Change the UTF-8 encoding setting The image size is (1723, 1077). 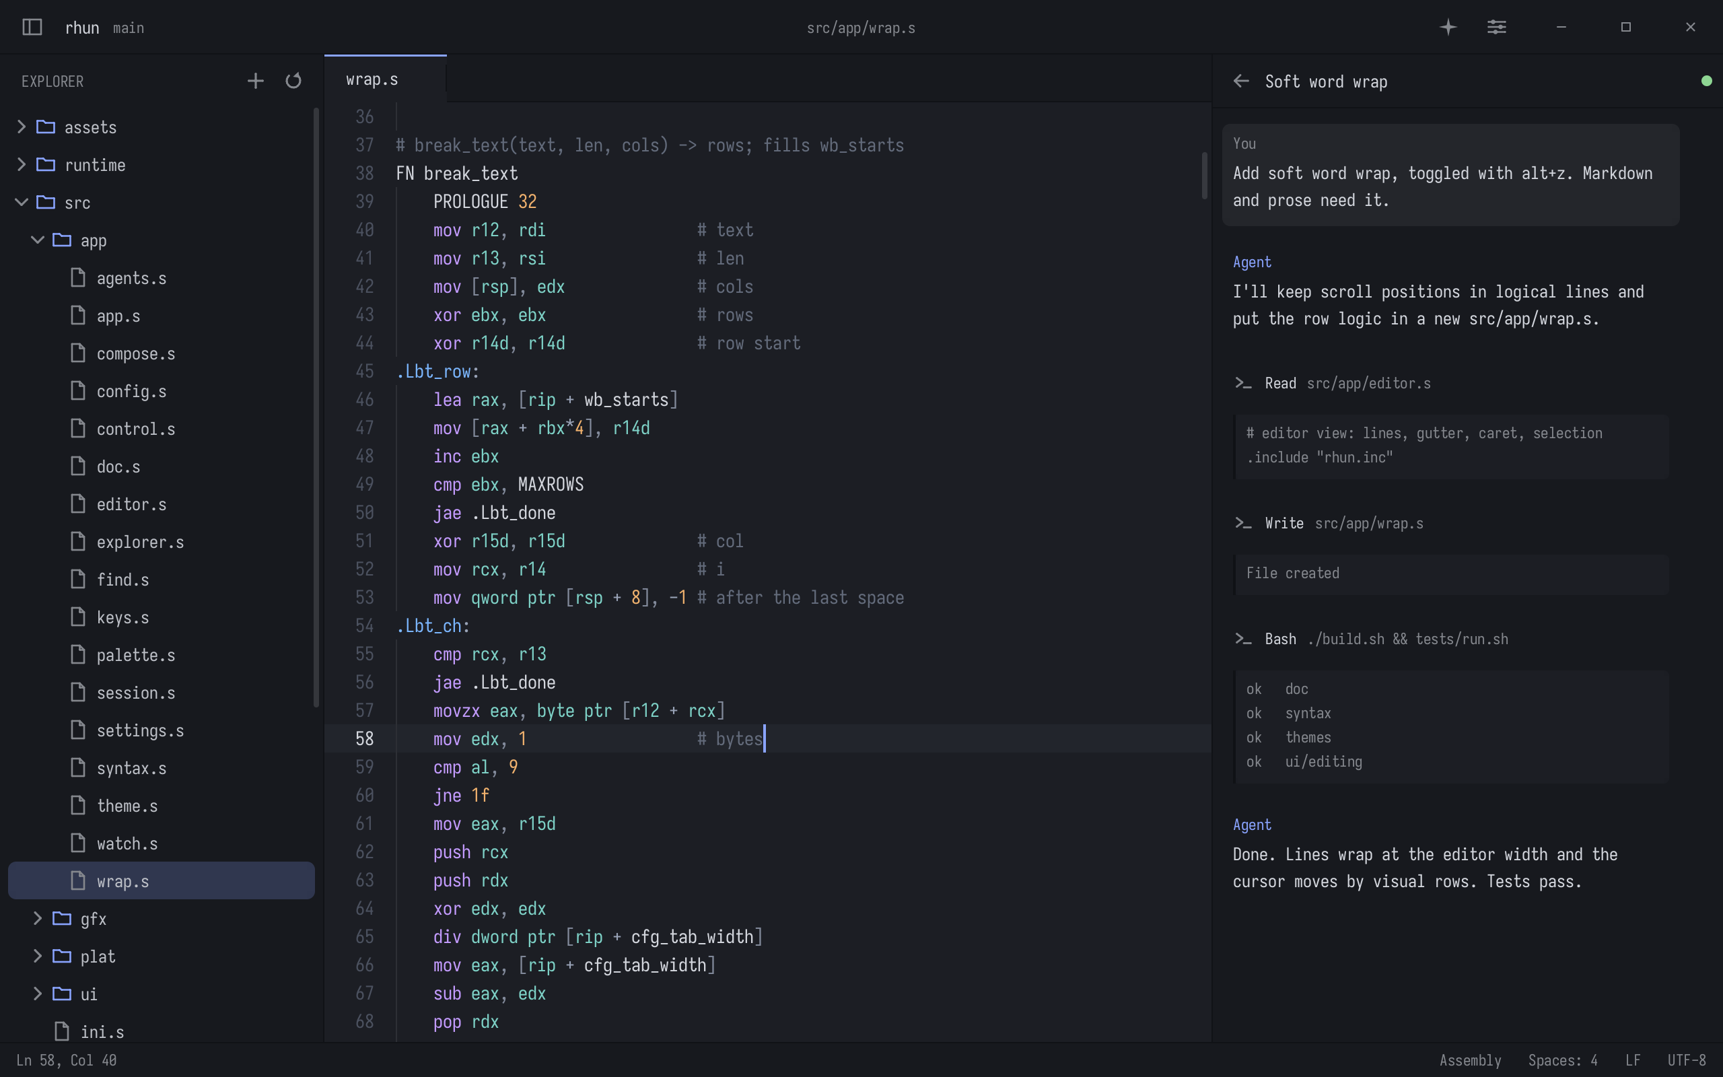(1686, 1060)
